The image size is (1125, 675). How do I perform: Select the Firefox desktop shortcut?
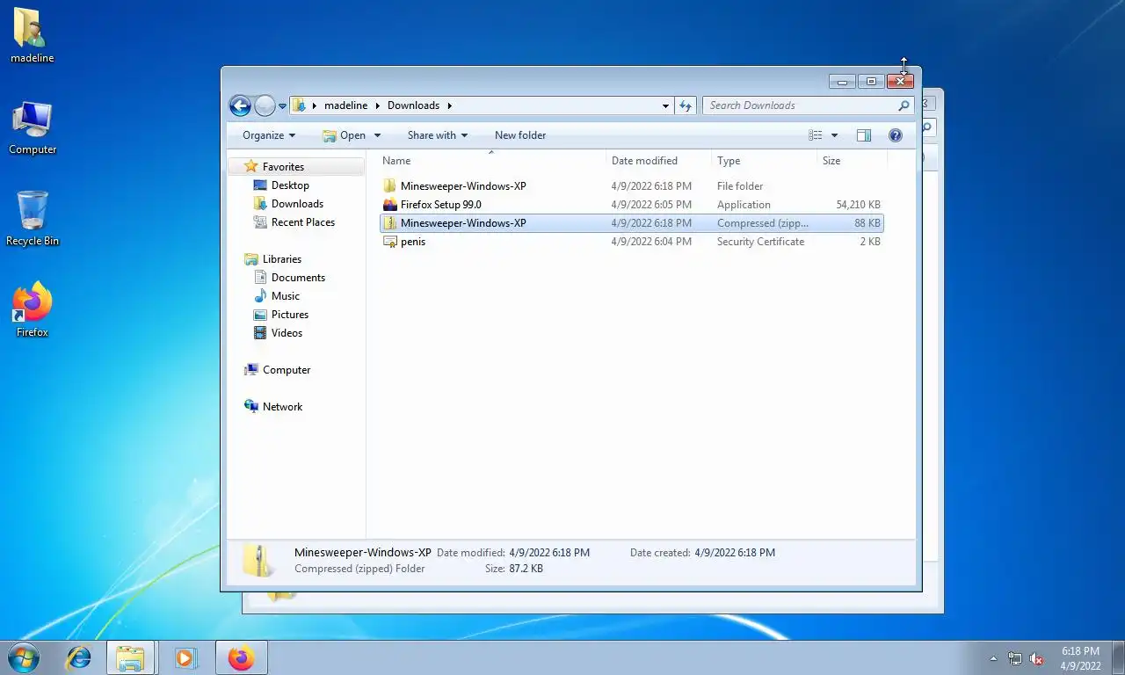point(33,311)
